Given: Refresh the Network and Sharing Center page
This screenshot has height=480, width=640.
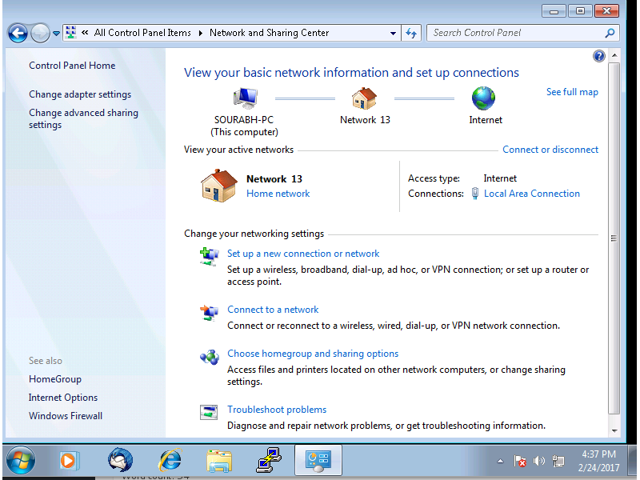Looking at the screenshot, I should [x=411, y=33].
